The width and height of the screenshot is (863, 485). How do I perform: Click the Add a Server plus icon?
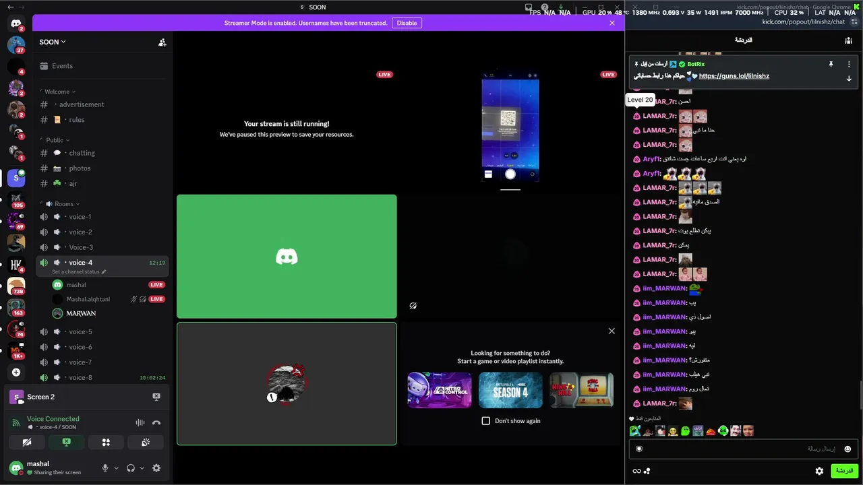tap(16, 372)
